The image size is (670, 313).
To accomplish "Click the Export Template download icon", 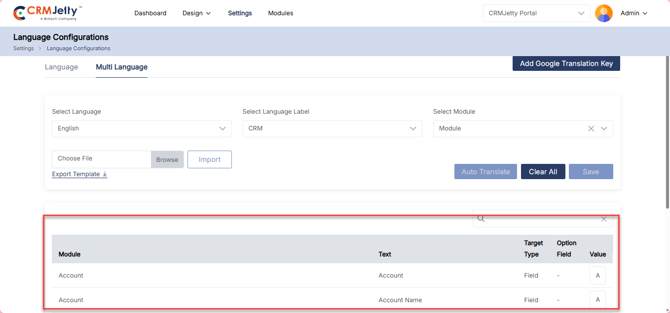I will click(105, 174).
